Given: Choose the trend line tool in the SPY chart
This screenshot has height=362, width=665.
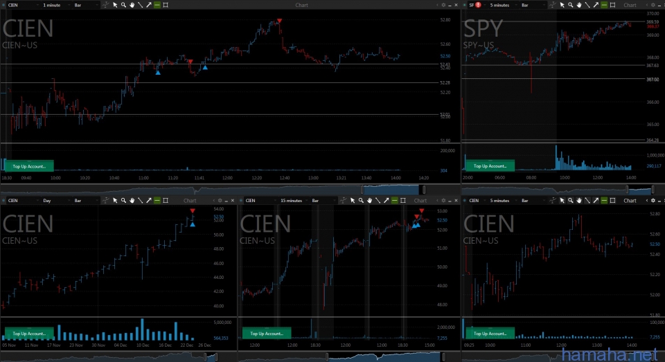Looking at the screenshot, I should (x=587, y=5).
